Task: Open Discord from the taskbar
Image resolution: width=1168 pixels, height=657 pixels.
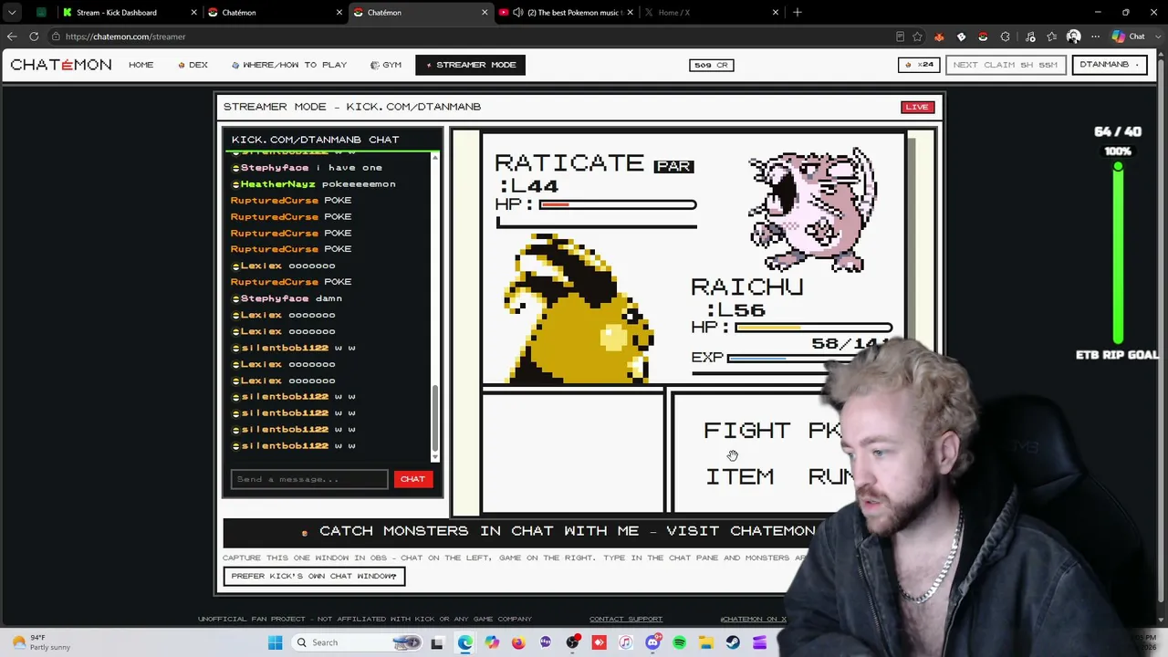Action: (652, 642)
